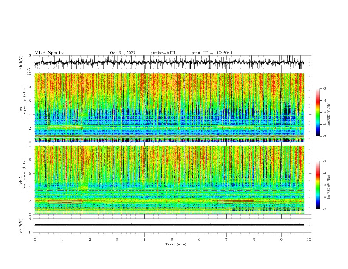Click the "6" kHz tick on ch.2 frequency axis
Screen dimensions: 348x269
pos(31,174)
